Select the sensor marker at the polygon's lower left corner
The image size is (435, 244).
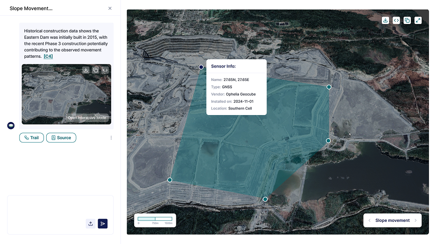coord(170,180)
